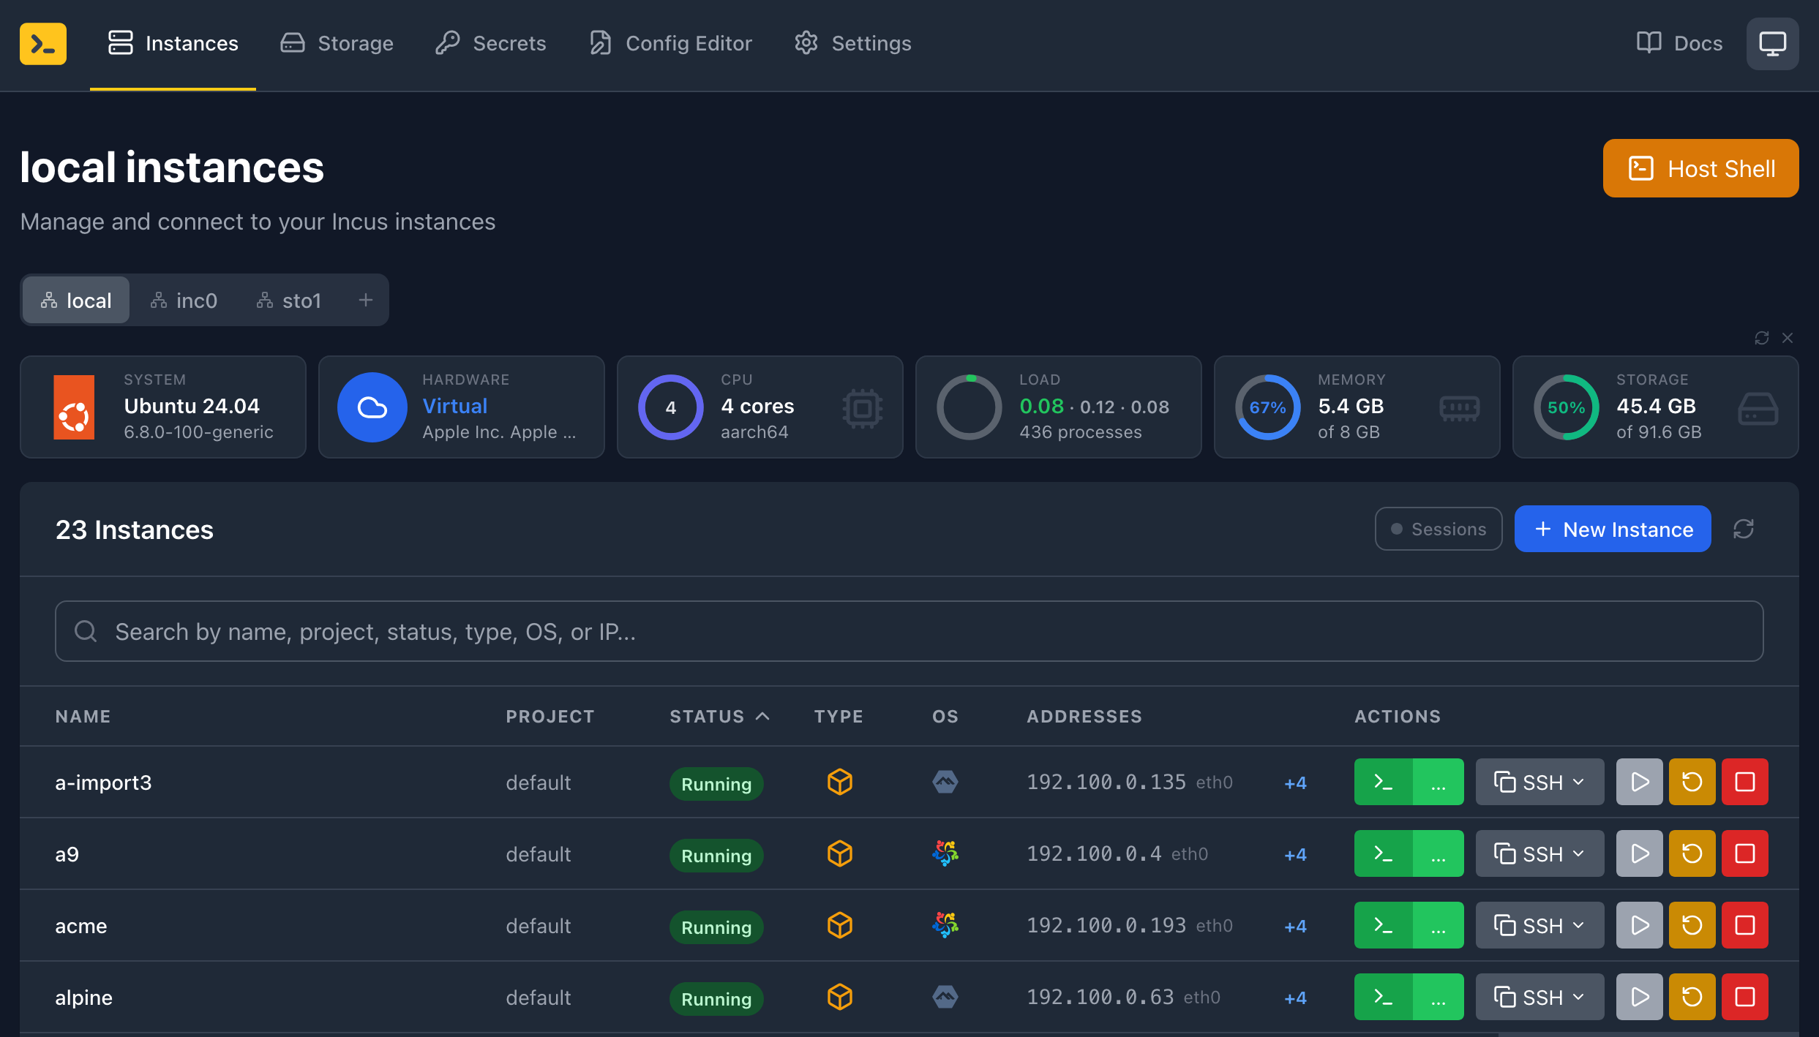Click the yellow terminal logo icon

coord(43,44)
